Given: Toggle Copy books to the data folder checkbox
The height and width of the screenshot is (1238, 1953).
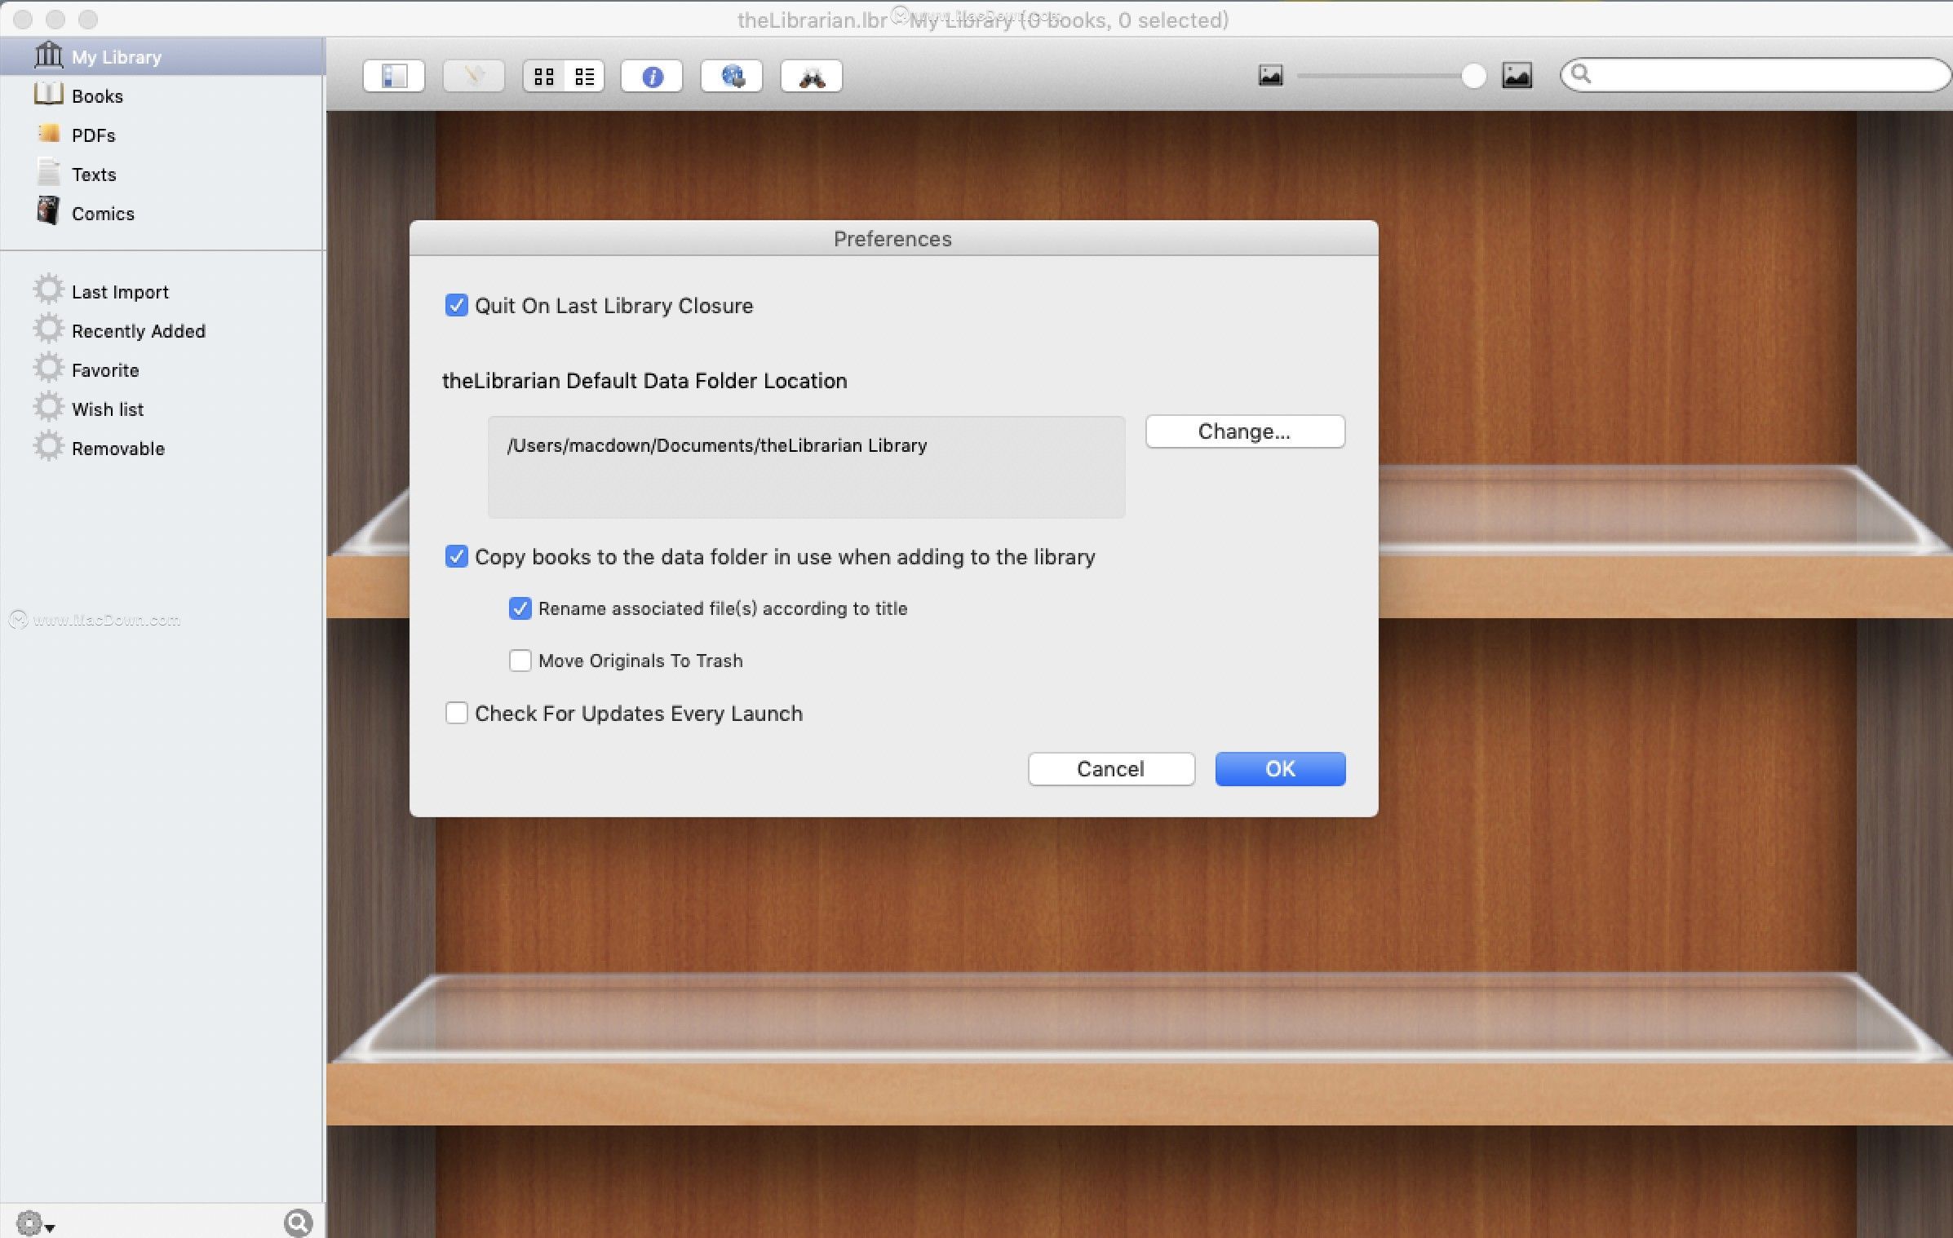Looking at the screenshot, I should [457, 556].
